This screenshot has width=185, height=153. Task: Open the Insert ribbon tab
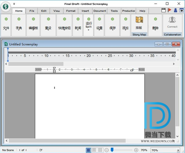(x=85, y=11)
